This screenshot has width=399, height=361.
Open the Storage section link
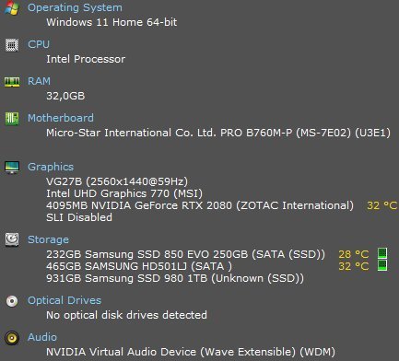click(48, 239)
